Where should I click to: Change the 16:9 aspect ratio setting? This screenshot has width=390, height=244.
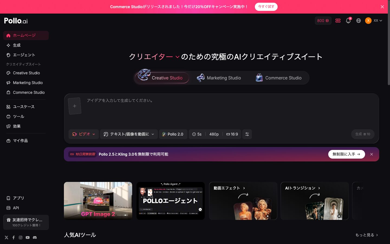[x=232, y=134]
